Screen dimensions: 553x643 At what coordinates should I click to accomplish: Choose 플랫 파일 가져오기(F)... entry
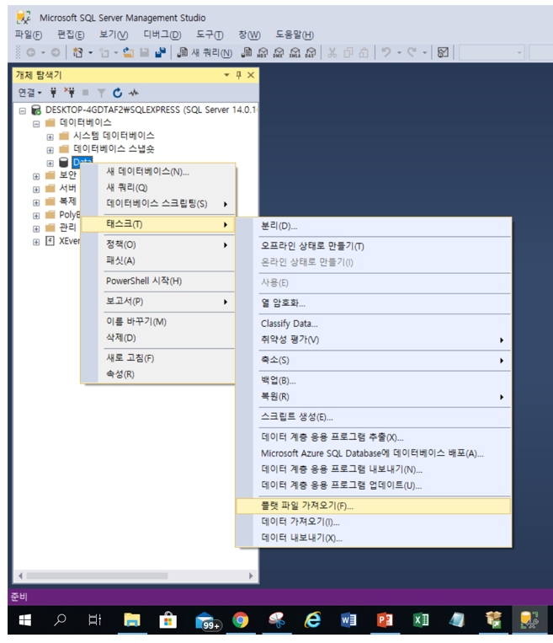click(x=374, y=506)
